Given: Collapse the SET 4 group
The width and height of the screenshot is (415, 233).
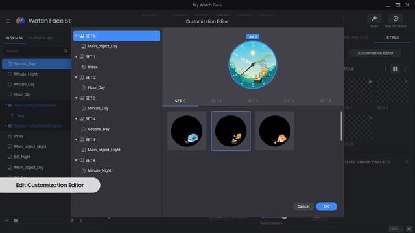Looking at the screenshot, I should 77,119.
